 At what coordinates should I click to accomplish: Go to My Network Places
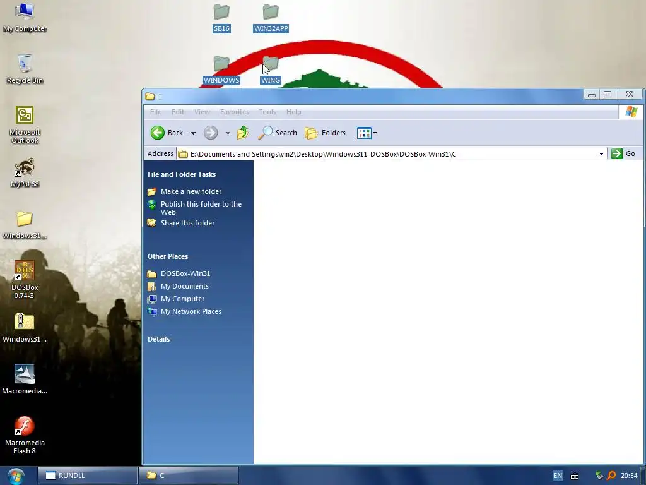click(191, 311)
